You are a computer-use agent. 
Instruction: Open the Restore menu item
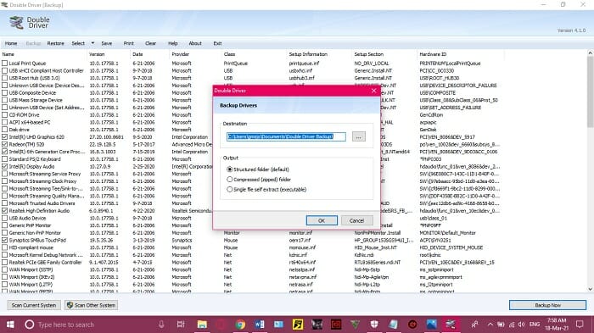(x=56, y=43)
